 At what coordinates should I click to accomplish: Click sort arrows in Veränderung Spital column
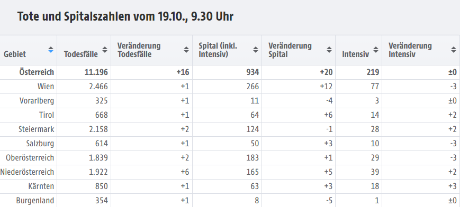coord(329,50)
